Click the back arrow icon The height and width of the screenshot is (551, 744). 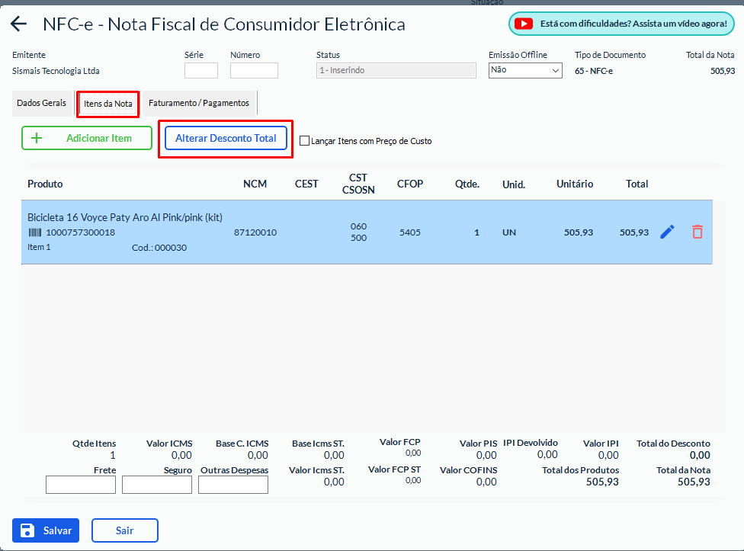coord(18,24)
